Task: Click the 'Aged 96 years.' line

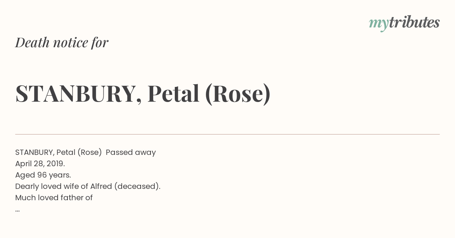Action: (43, 175)
